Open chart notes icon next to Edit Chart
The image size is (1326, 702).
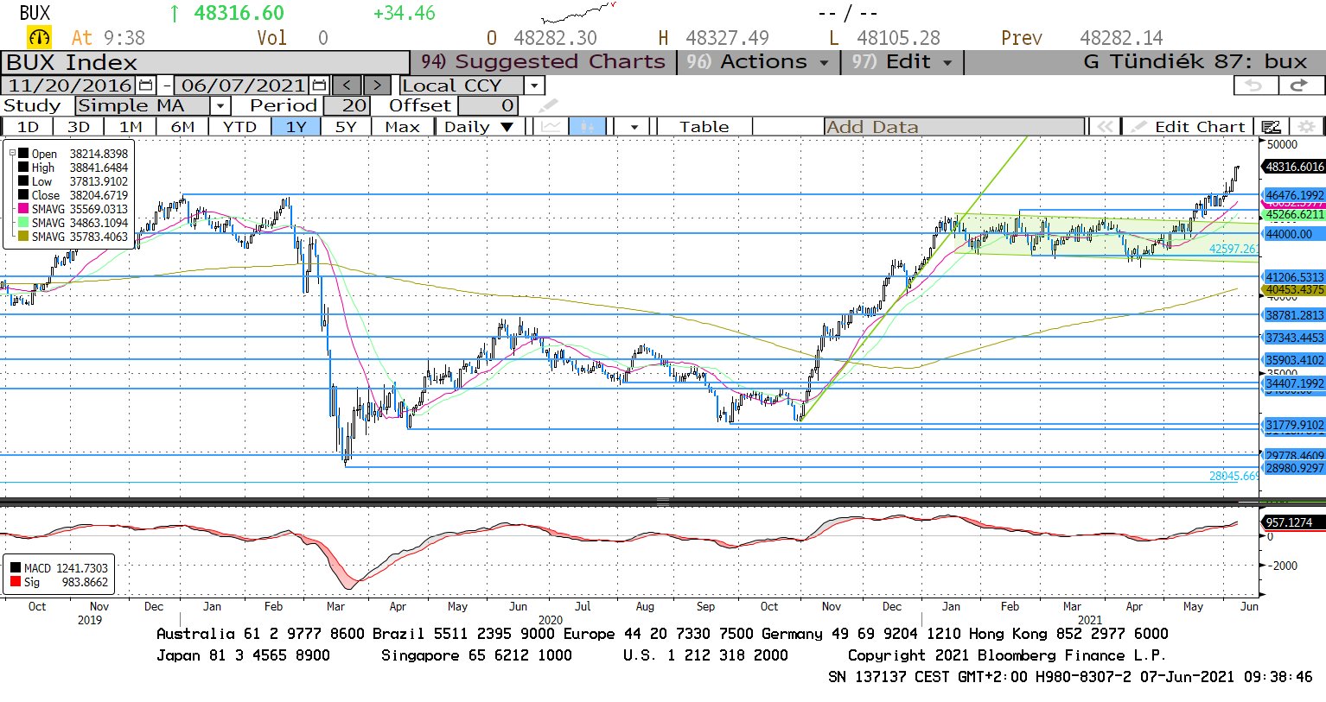point(1270,127)
